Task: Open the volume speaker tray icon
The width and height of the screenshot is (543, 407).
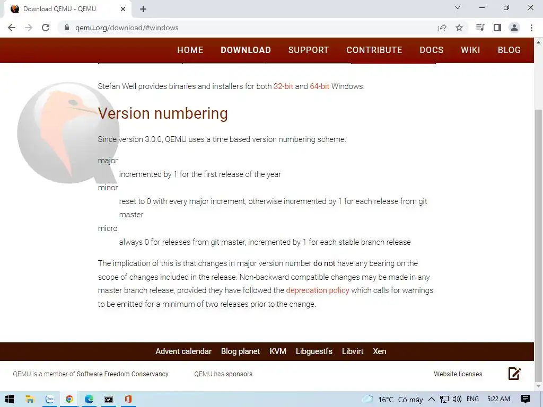Action: (x=457, y=400)
